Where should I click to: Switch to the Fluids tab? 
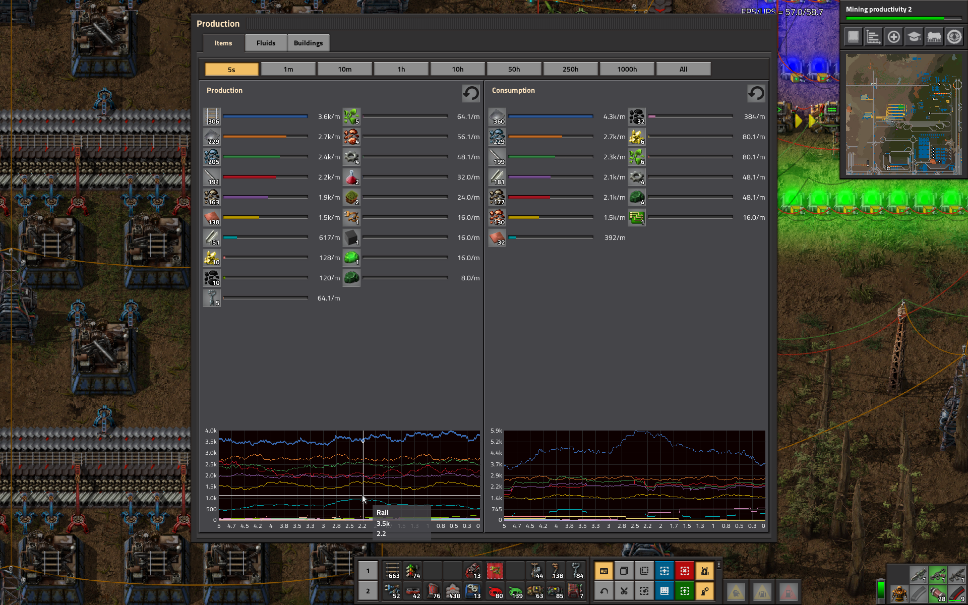point(266,43)
